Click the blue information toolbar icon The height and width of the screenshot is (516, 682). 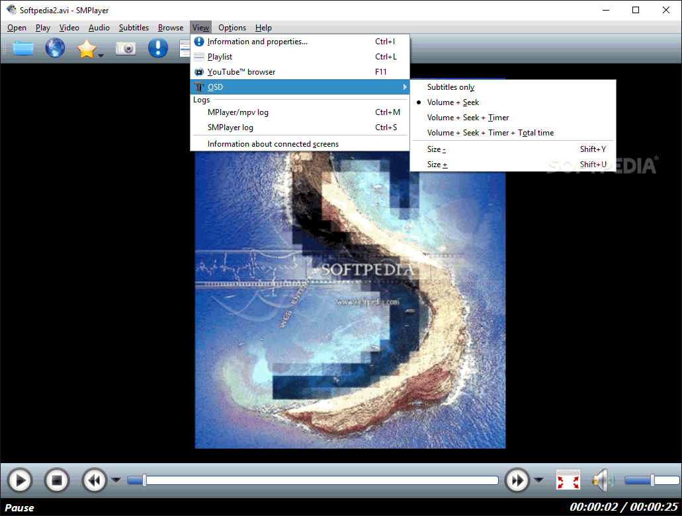tap(158, 48)
